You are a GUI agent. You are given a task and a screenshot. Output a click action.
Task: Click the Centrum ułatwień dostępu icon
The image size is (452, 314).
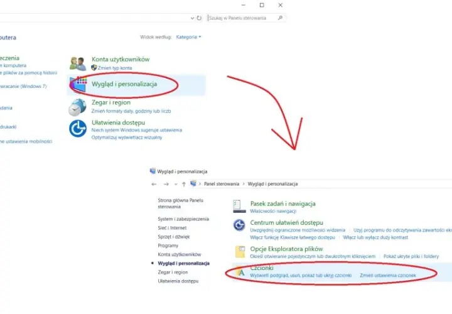[239, 225]
